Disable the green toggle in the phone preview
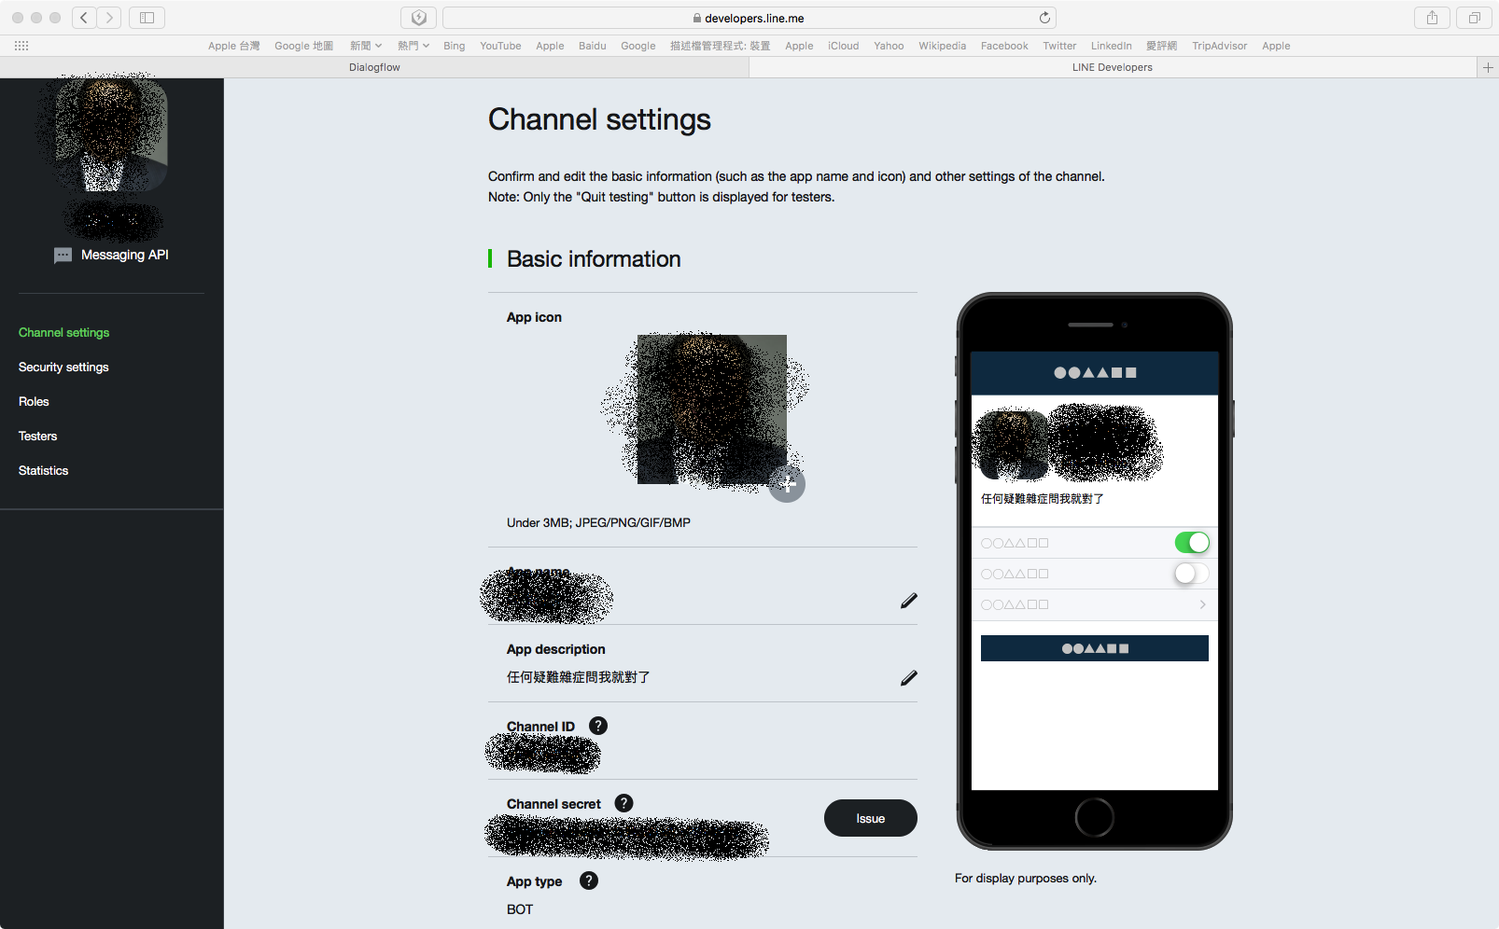 (1192, 542)
